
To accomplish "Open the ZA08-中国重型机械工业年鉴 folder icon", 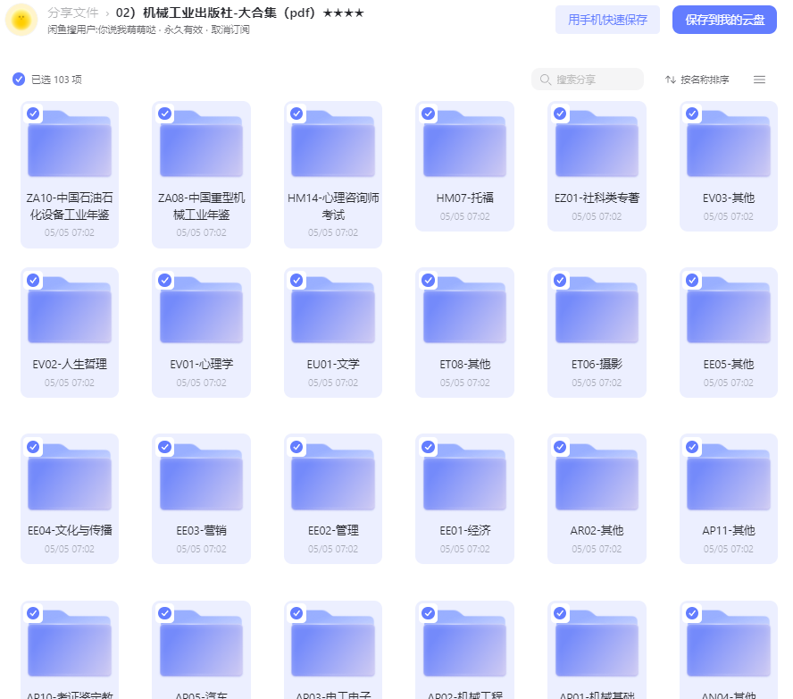I will tap(201, 144).
